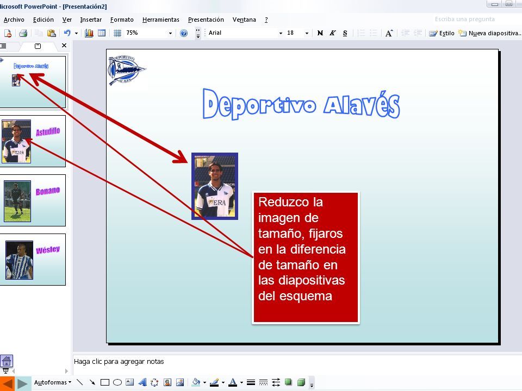Screen dimensions: 522x391
Task: Apply fill color with the paint bucket
Action: click(x=196, y=382)
